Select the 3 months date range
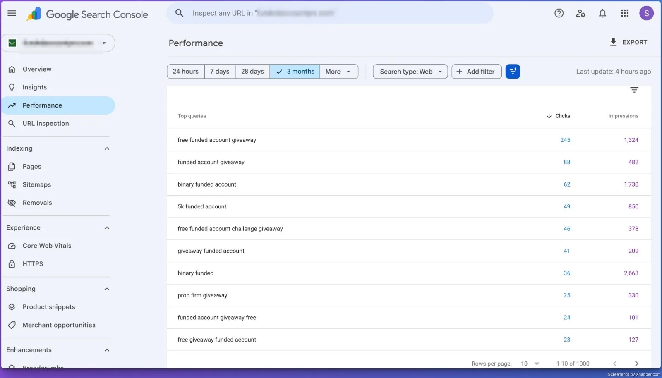 point(295,72)
